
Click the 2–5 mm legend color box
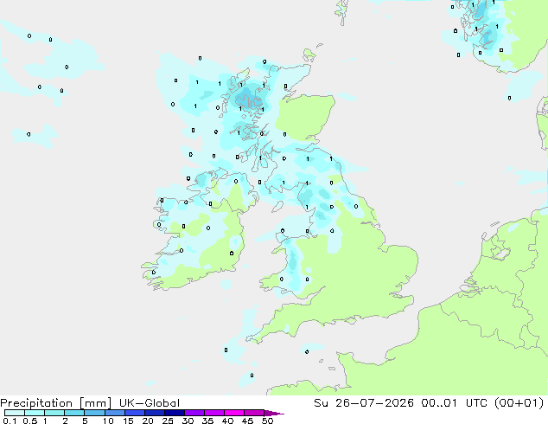point(74,413)
